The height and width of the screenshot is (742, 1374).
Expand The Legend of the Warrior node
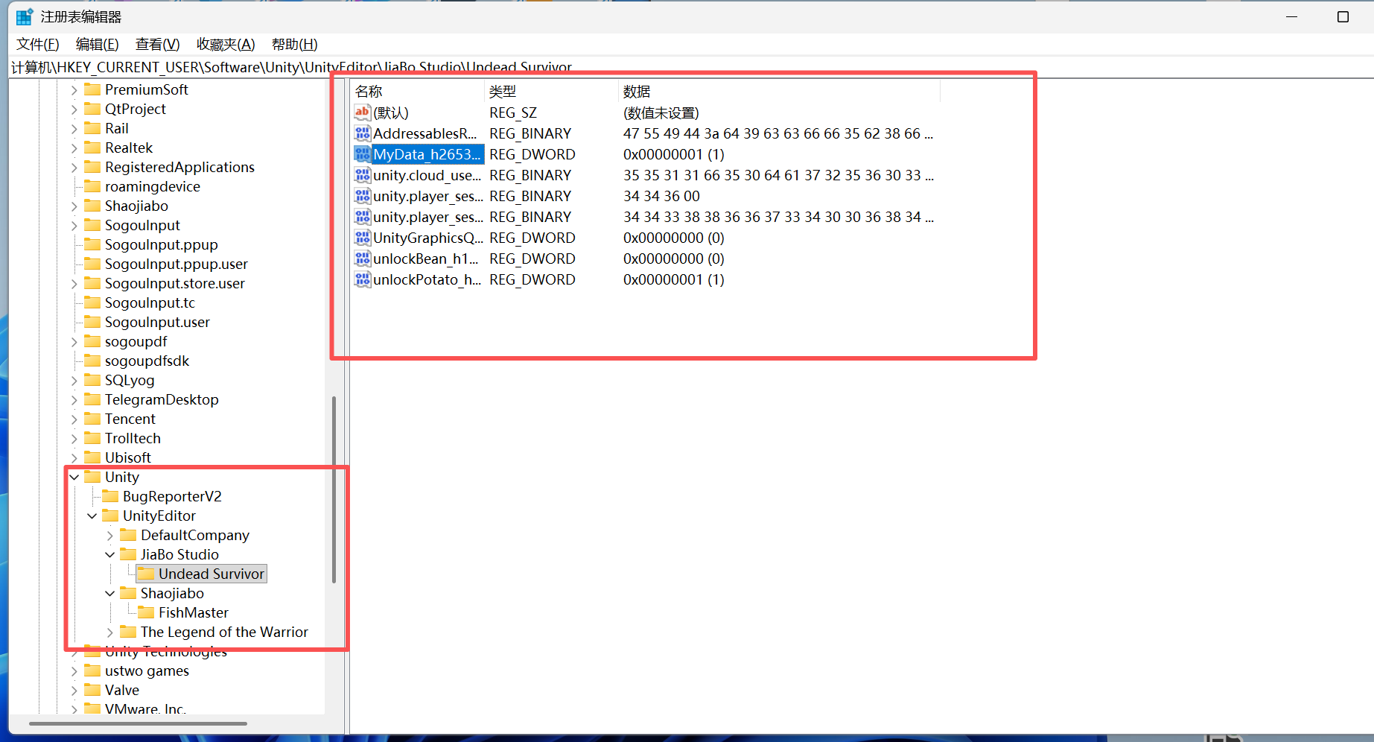[110, 632]
